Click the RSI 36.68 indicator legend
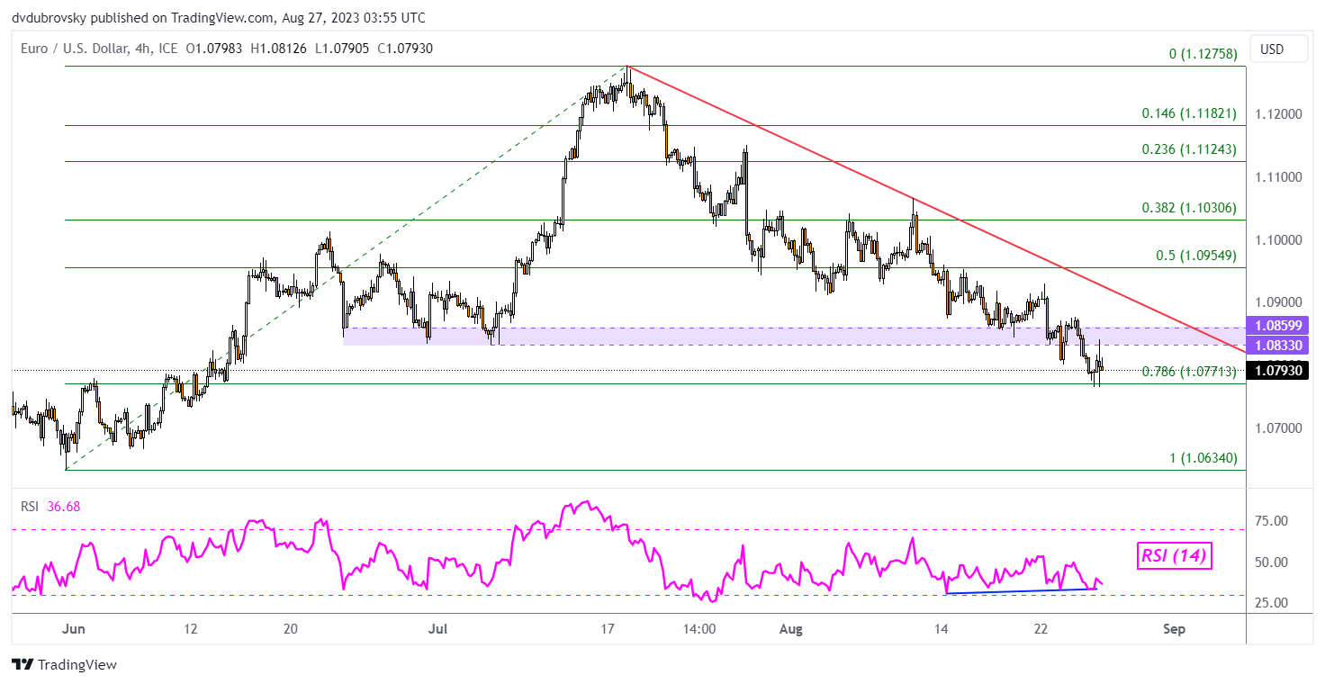The height and width of the screenshot is (684, 1325). click(51, 507)
